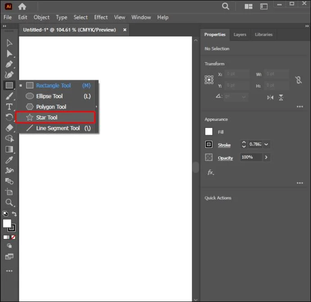Switch to the Libraries tab
This screenshot has width=311, height=302.
point(264,35)
